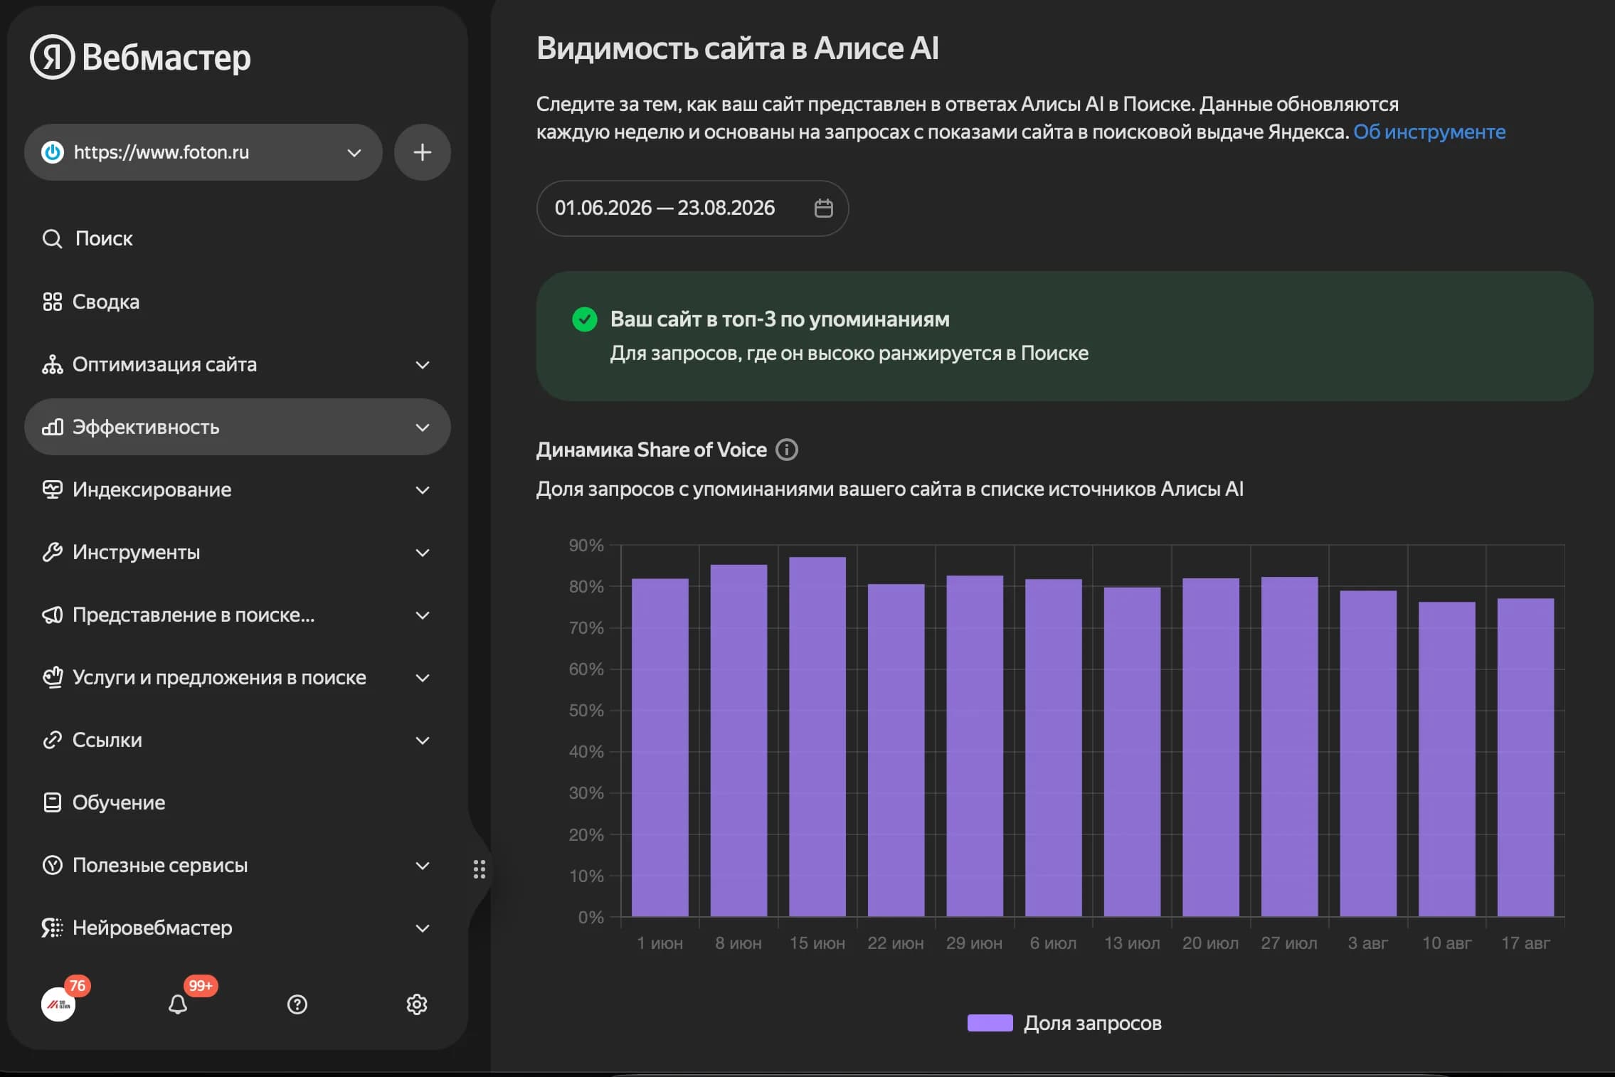Image resolution: width=1615 pixels, height=1077 pixels.
Task: Click the Сводка grid icon
Action: (x=52, y=302)
